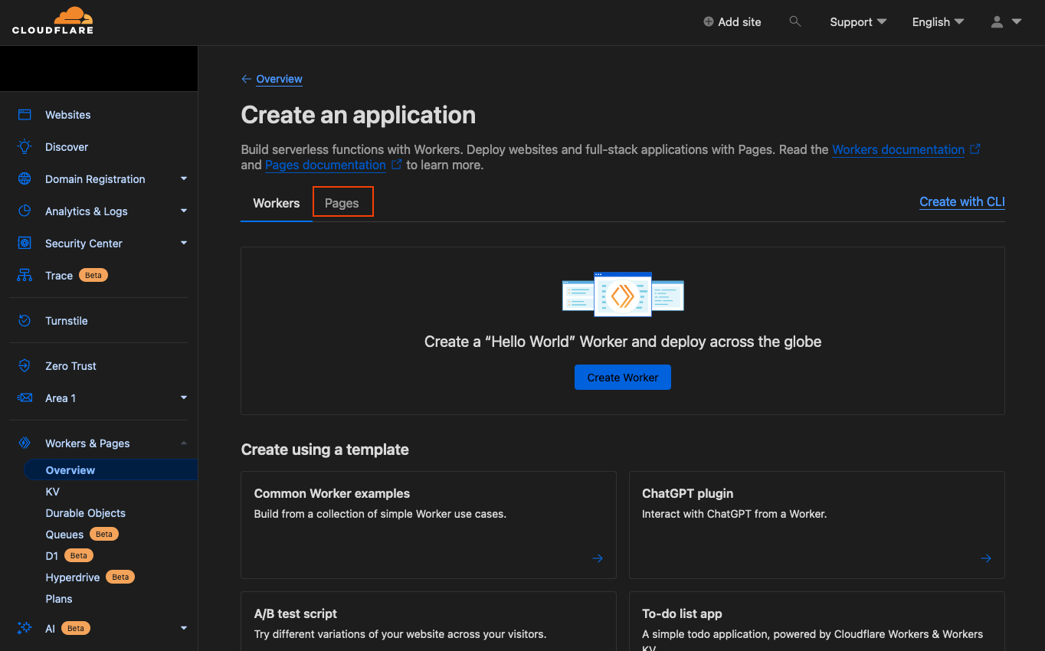Click the Hello World Worker illustration
Image resolution: width=1045 pixels, height=651 pixels.
pos(623,295)
